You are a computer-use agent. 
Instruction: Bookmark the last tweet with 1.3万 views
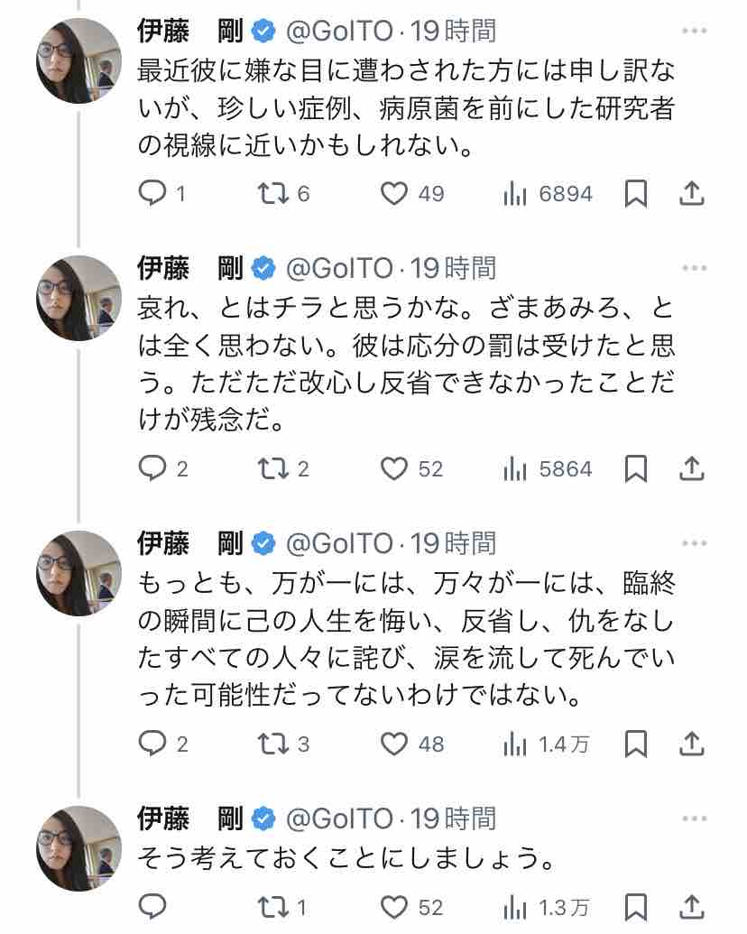[x=636, y=906]
